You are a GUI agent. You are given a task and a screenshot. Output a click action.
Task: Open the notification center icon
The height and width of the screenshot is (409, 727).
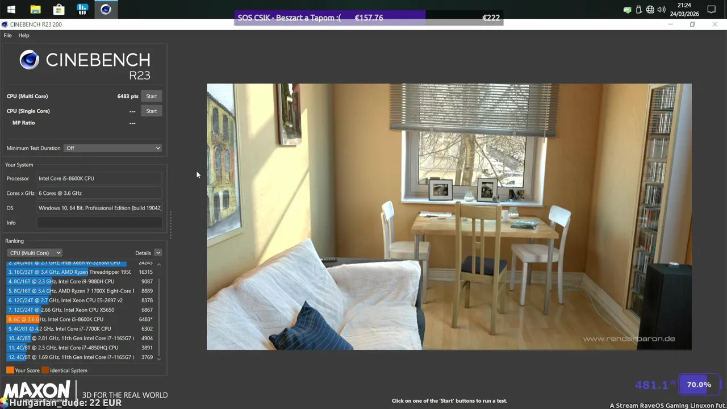[712, 10]
